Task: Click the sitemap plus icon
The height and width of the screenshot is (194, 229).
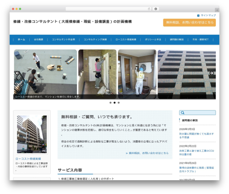Action: click(198, 16)
